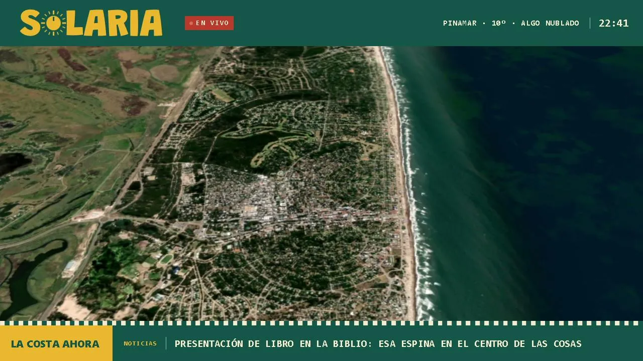Click the red EN VIVO live badge
Viewport: 643px width, 361px height.
point(209,23)
